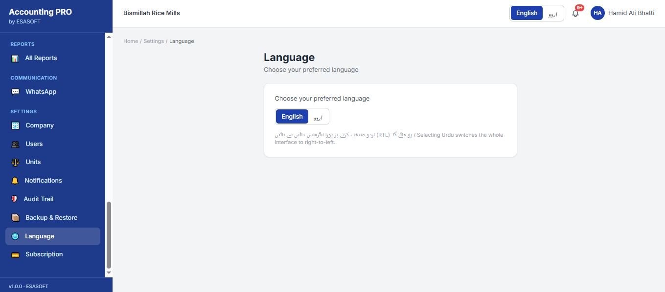Screen dimensions: 665x292
Task: Select English in the language card
Action: coord(292,116)
